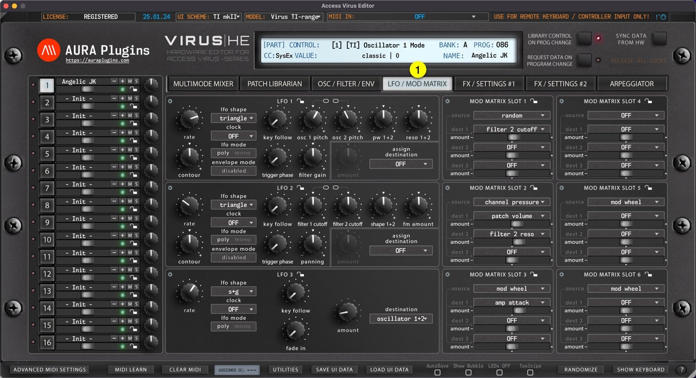Screen dimensions: 696x378
Task: Open LFO 1 shape triangle dropdown
Action: pos(233,118)
